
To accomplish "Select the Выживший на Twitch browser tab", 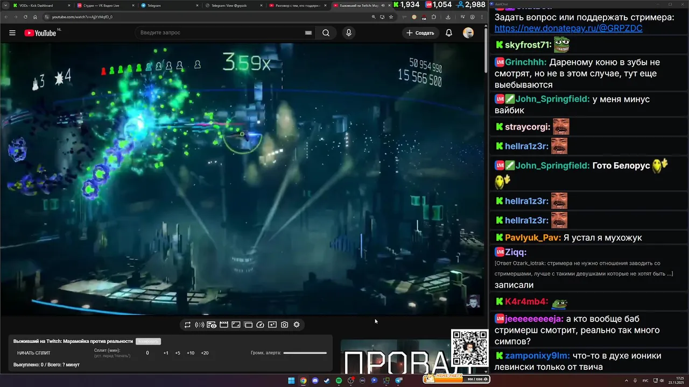I will point(361,5).
